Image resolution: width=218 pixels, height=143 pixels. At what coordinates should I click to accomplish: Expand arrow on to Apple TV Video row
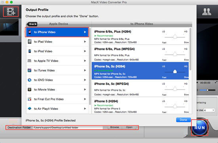(85, 61)
